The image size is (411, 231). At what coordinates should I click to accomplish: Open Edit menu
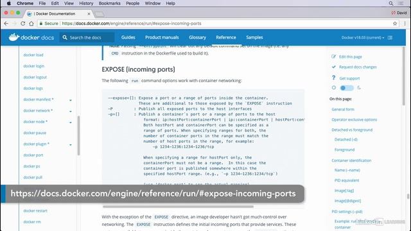coord(55,3)
